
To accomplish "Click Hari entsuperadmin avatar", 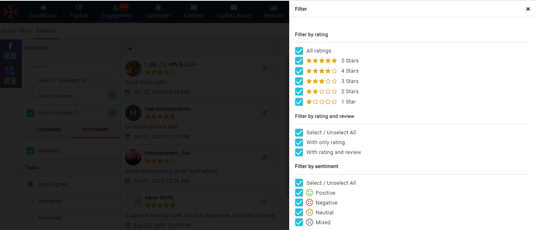I will (x=133, y=113).
